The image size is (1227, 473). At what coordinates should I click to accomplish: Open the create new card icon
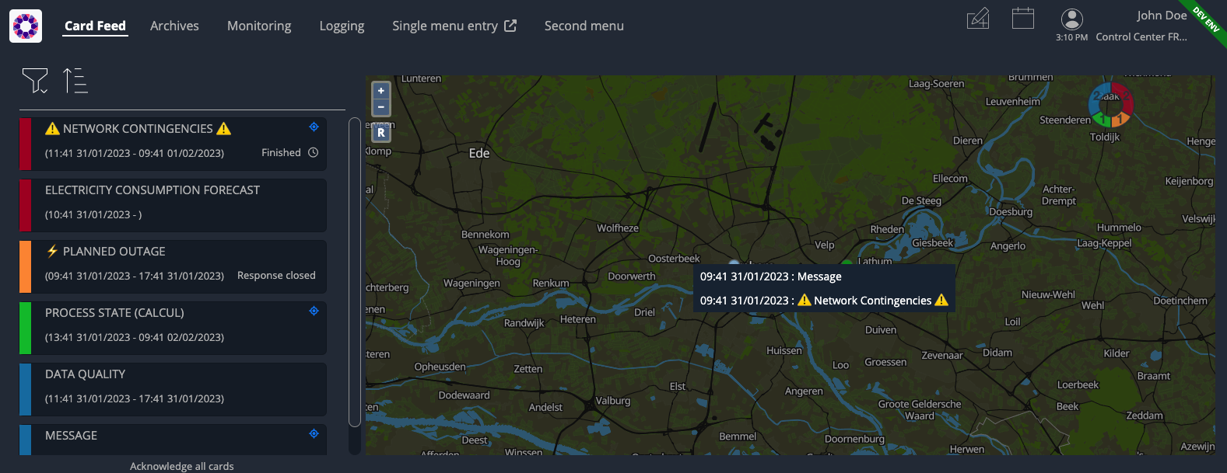click(x=978, y=19)
